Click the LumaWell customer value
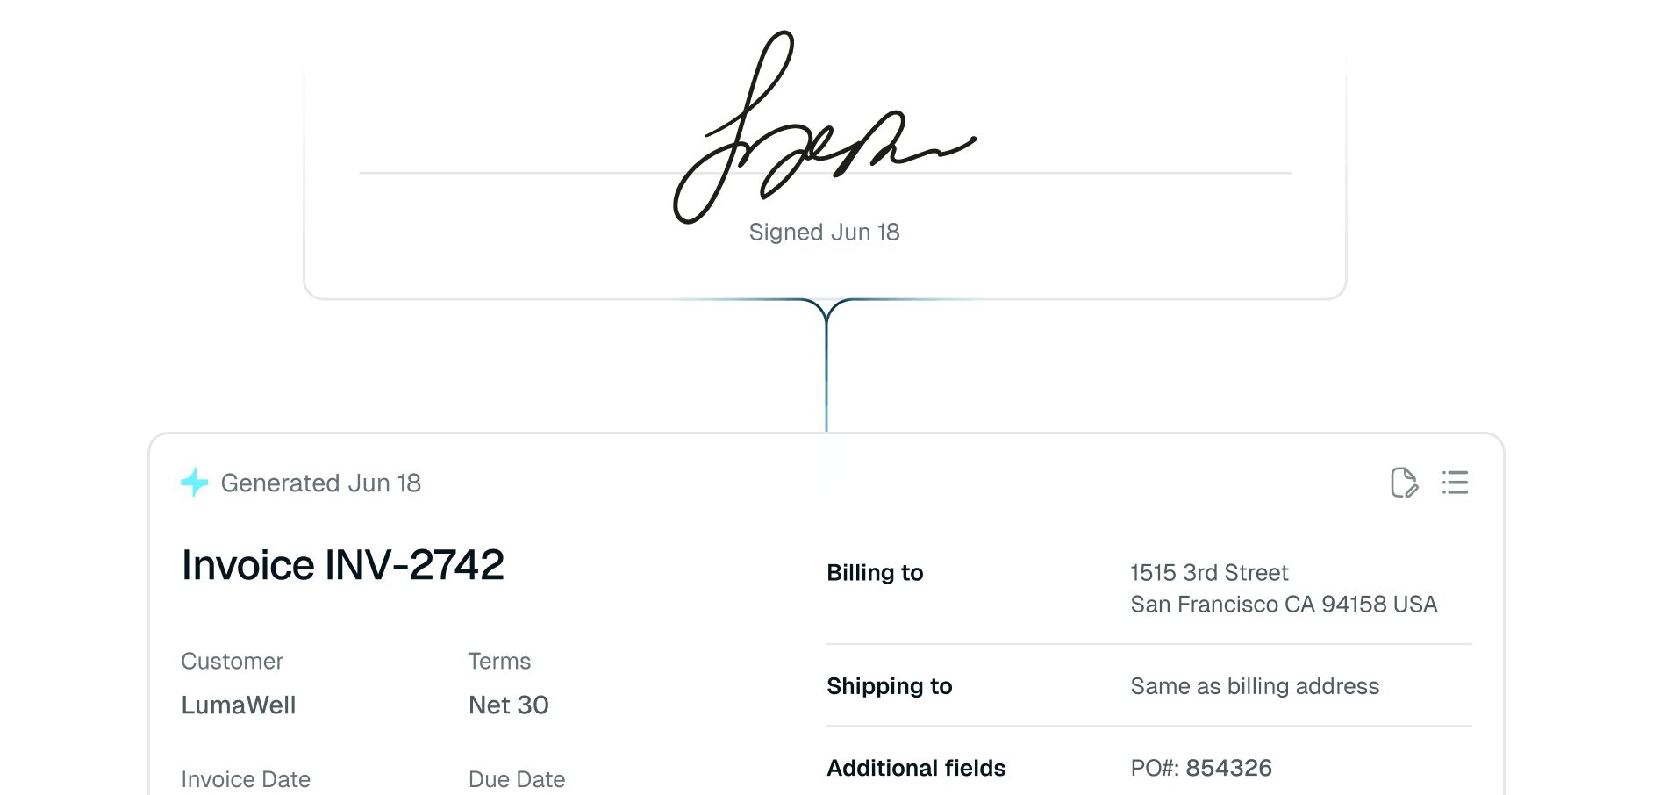Screen dimensions: 1653x795 coord(239,705)
